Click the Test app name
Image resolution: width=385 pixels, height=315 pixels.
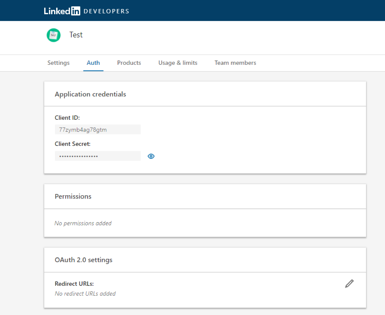pos(76,35)
